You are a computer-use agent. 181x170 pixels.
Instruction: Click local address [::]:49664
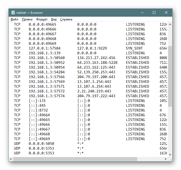[x=39, y=115]
